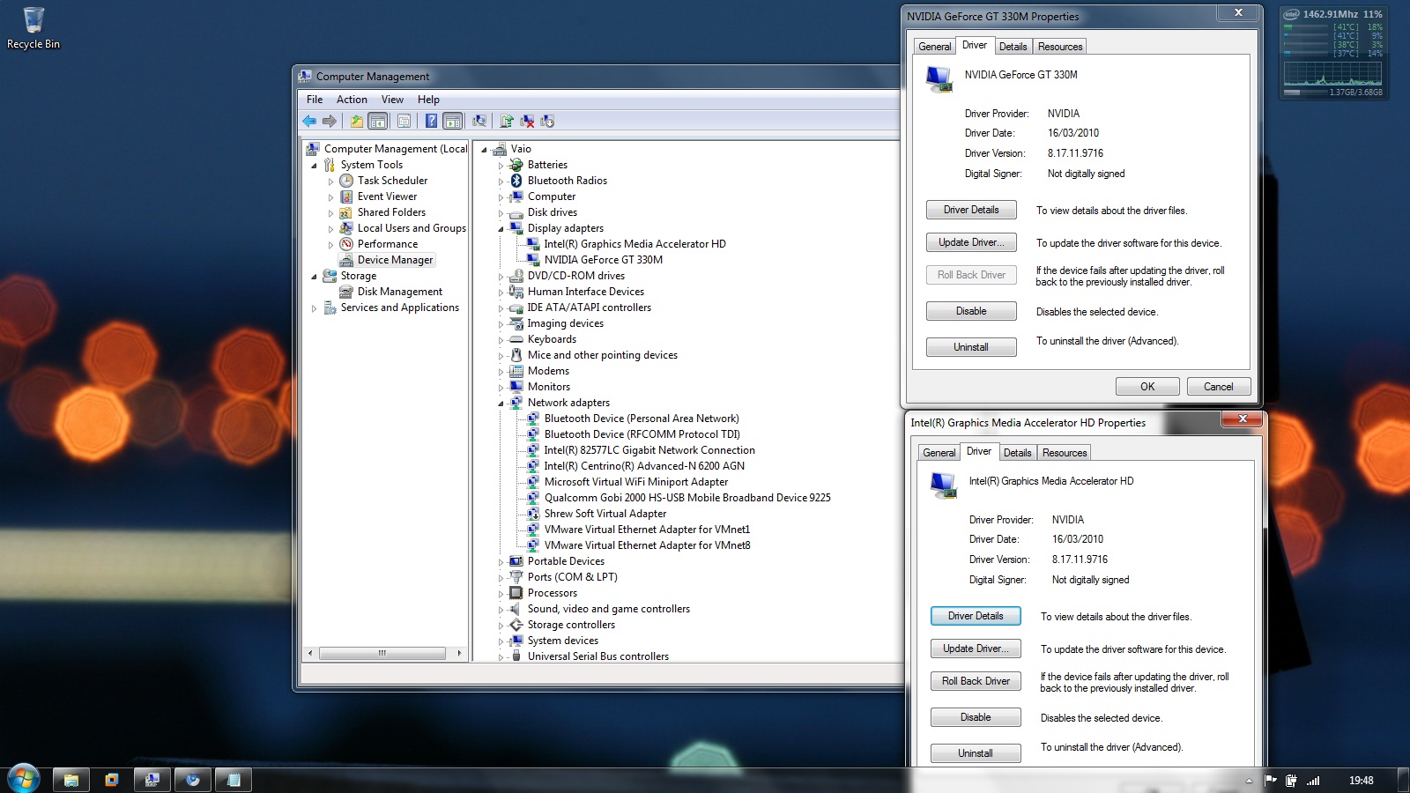The width and height of the screenshot is (1410, 793).
Task: Switch to Details tab in NVIDIA Properties
Action: 1013,47
